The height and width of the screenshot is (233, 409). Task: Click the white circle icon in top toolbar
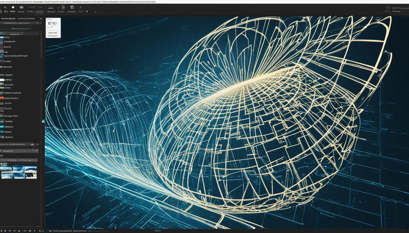tap(13, 7)
